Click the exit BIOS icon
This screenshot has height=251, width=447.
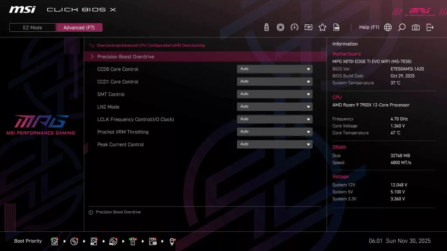[x=430, y=27]
